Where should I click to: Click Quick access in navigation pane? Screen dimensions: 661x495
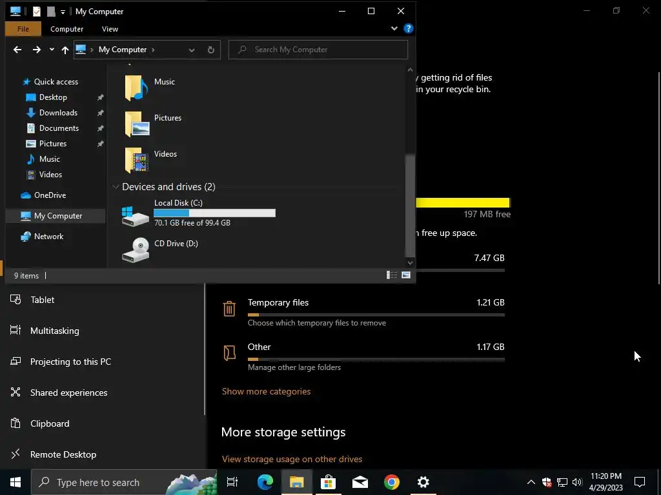point(56,82)
